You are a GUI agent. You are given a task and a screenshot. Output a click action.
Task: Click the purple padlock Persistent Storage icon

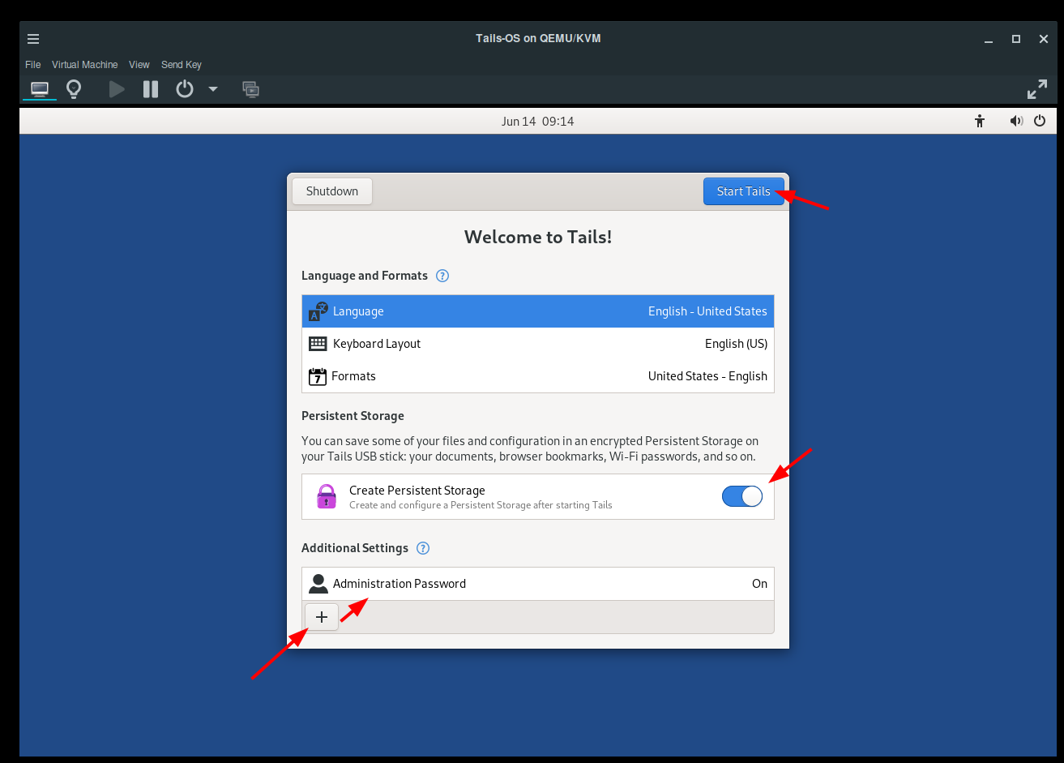327,496
